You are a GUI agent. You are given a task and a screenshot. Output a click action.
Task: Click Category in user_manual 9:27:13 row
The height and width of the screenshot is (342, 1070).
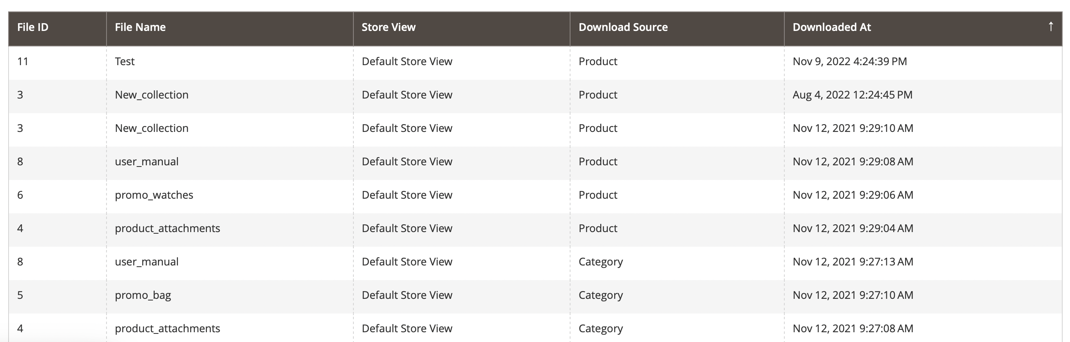[x=601, y=262]
